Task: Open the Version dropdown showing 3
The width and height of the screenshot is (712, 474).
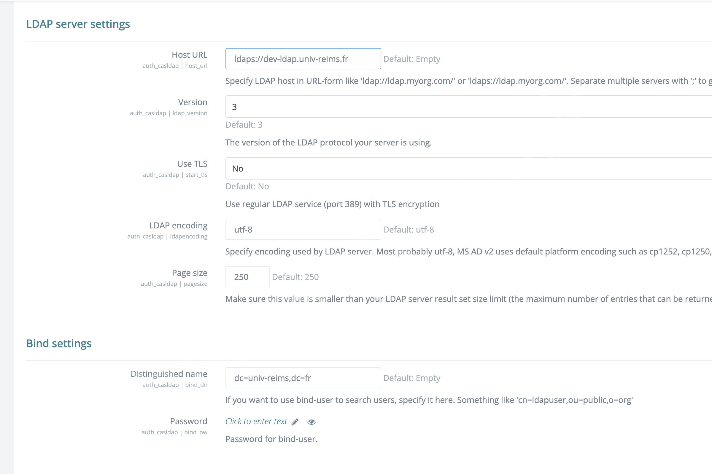Action: (469, 107)
